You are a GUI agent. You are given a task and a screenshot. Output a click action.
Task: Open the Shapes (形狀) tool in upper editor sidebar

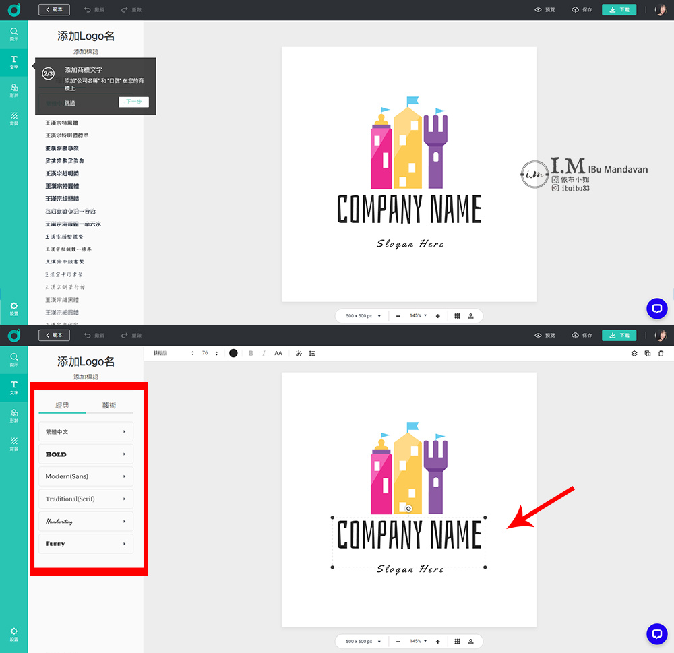(13, 90)
